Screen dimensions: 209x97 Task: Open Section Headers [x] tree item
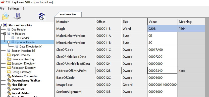23,51
